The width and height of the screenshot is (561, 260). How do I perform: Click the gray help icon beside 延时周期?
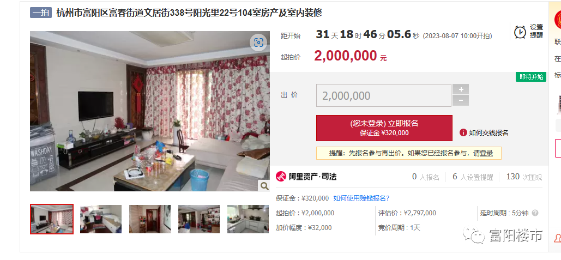point(535,213)
